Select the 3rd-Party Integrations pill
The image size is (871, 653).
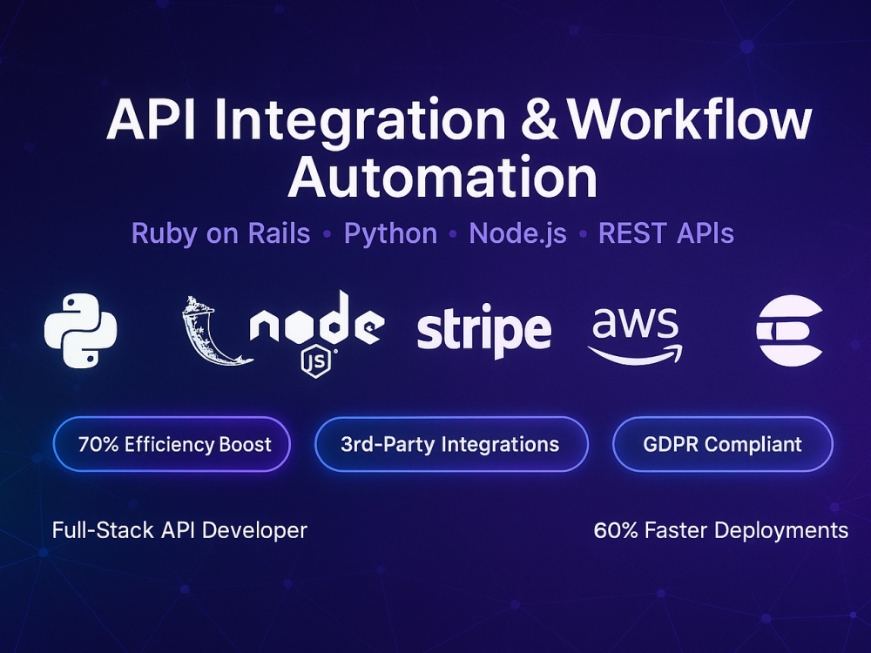click(x=451, y=444)
